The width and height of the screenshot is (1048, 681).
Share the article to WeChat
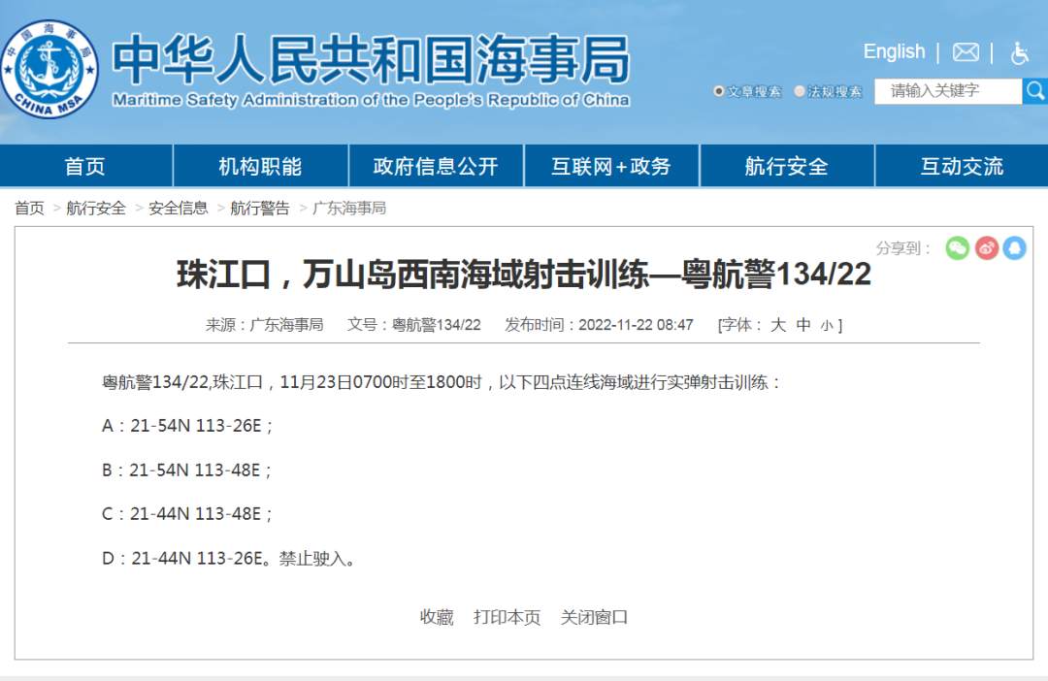[957, 248]
